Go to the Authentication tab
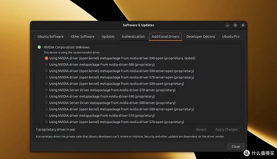The height and width of the screenshot is (159, 277). 133,36
